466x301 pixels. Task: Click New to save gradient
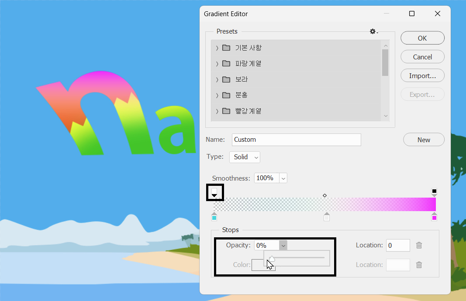pos(424,140)
